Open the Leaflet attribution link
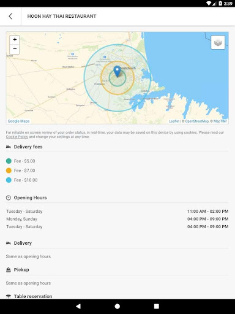Image resolution: width=235 pixels, height=314 pixels. [174, 121]
